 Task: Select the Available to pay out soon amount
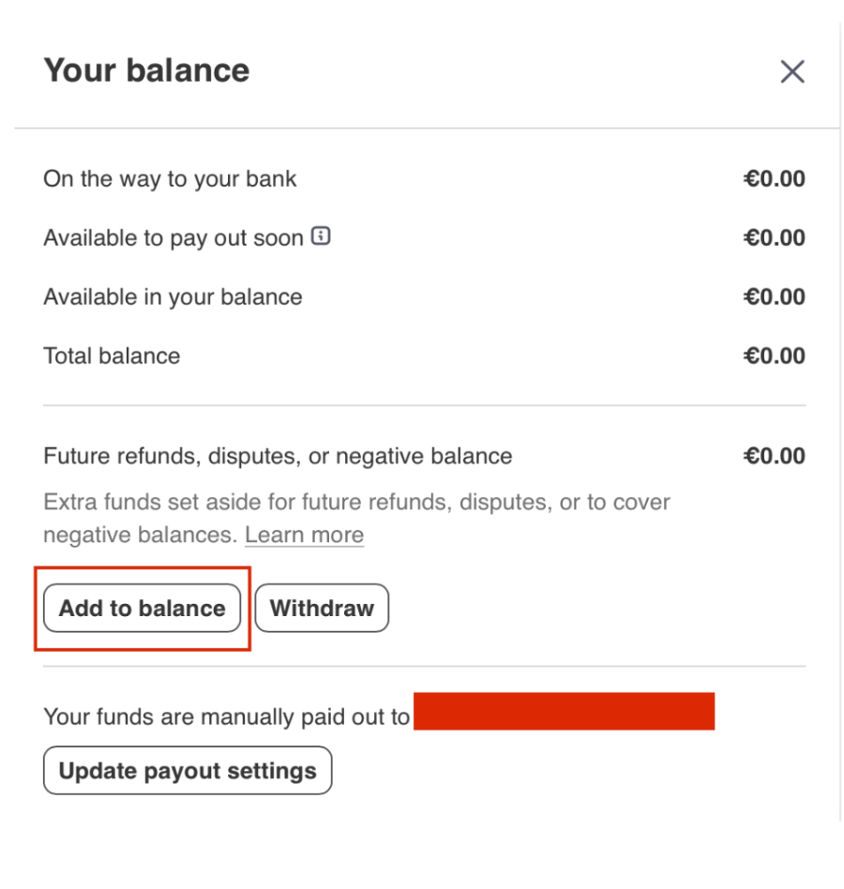click(775, 238)
